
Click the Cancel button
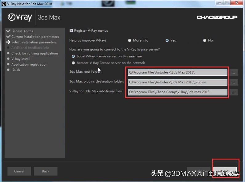tap(19, 171)
